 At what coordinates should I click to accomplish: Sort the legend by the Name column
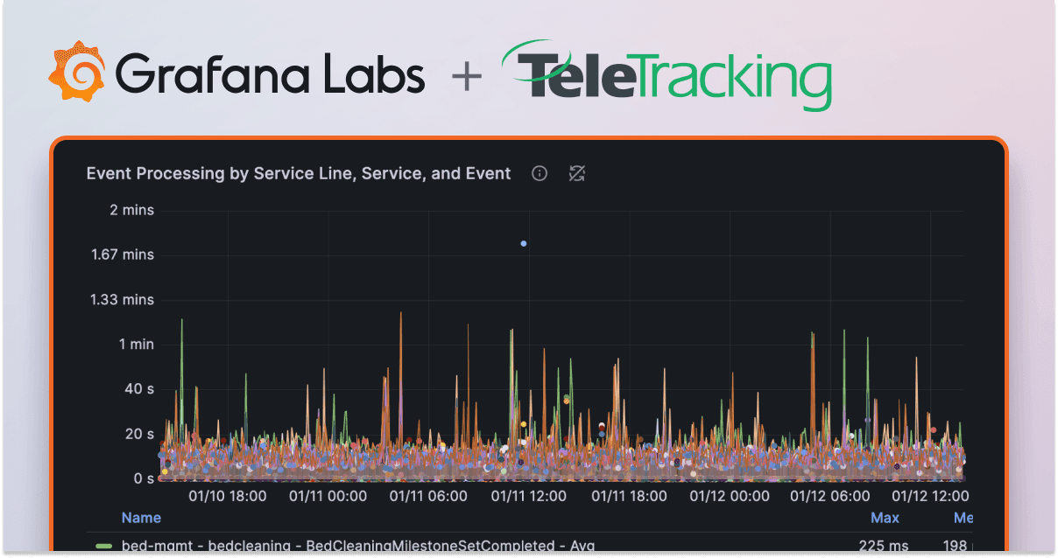(x=141, y=517)
